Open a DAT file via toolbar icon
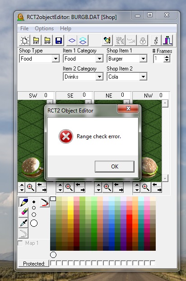186x281 pixels. 36,40
